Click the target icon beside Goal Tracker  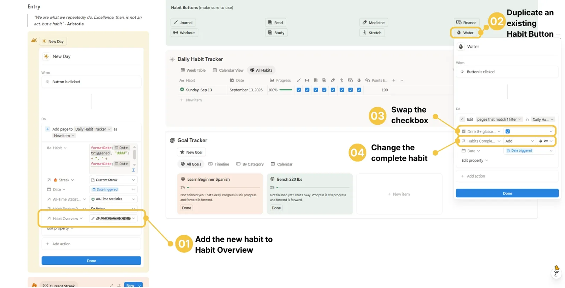coord(172,140)
